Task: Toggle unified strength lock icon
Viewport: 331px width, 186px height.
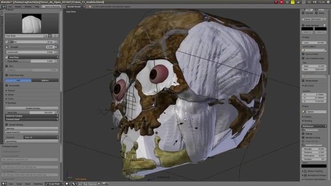Action: (x=7, y=47)
